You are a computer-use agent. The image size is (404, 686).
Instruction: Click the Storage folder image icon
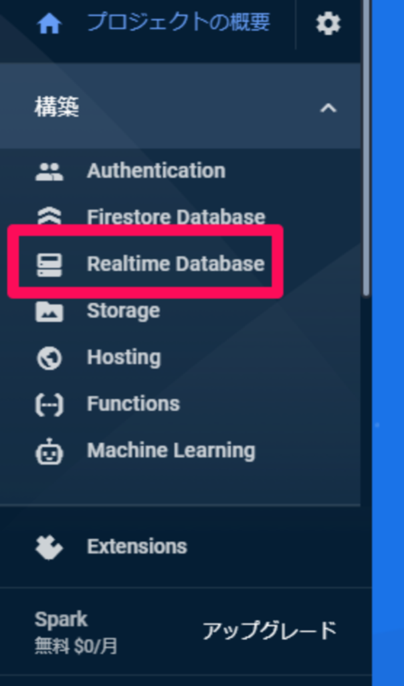[49, 312]
